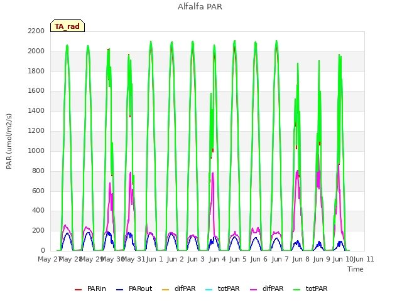Click the 200 y-axis tick label
Image resolution: width=402 pixels, height=301 pixels.
click(38, 231)
